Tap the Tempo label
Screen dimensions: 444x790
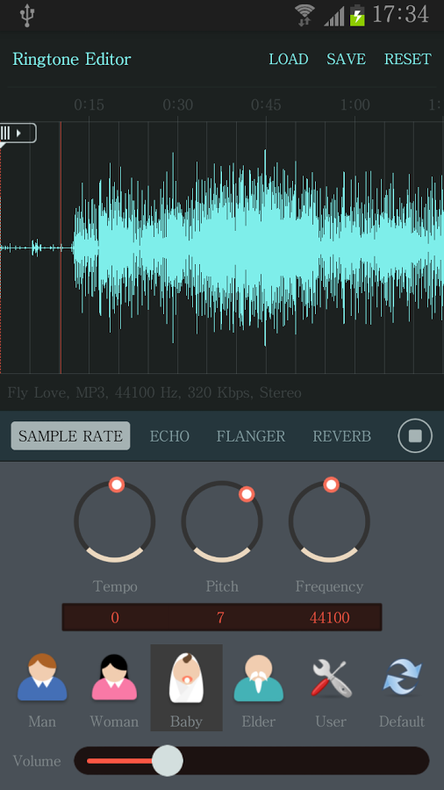[115, 586]
